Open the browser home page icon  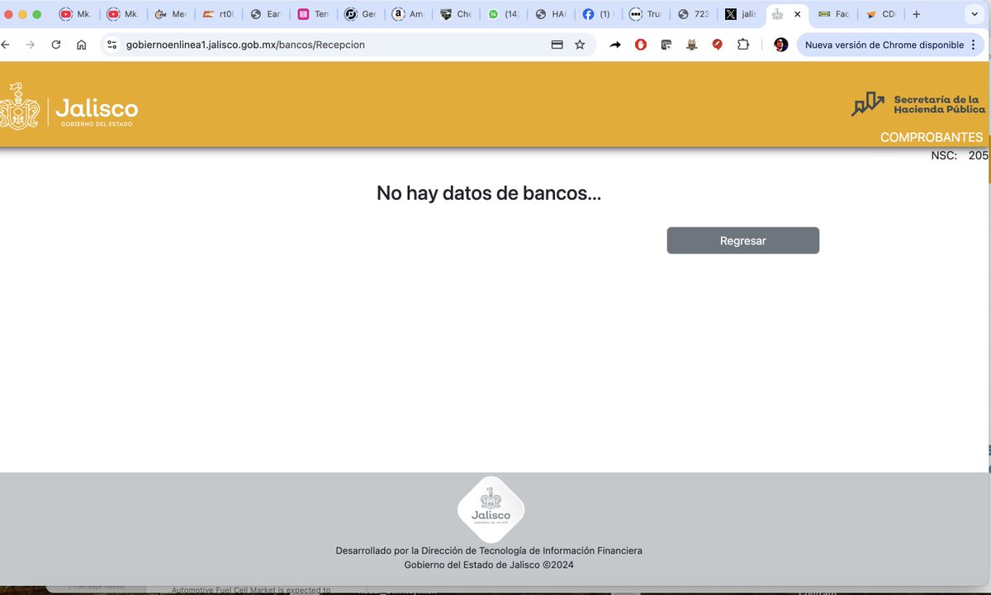pyautogui.click(x=81, y=45)
